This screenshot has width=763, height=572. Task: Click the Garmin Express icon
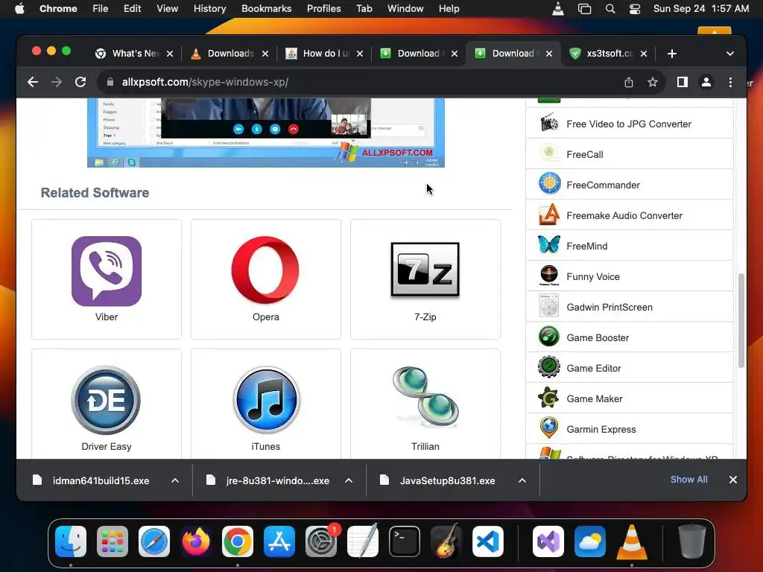click(549, 429)
